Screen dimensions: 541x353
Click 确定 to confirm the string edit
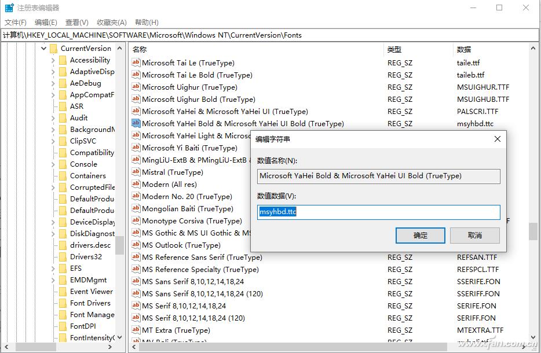(420, 235)
